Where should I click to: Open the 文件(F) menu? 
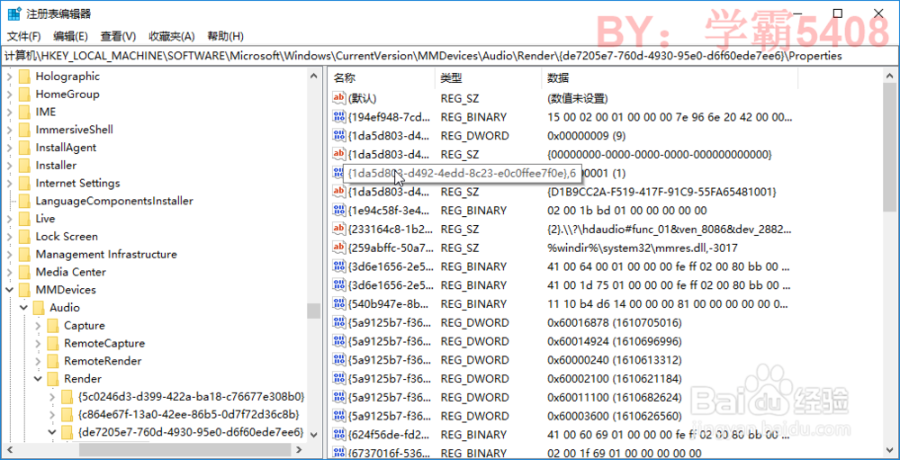[x=23, y=36]
